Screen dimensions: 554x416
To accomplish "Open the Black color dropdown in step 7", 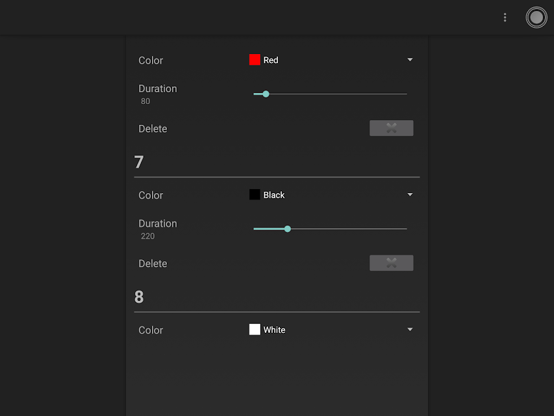I will click(x=331, y=194).
